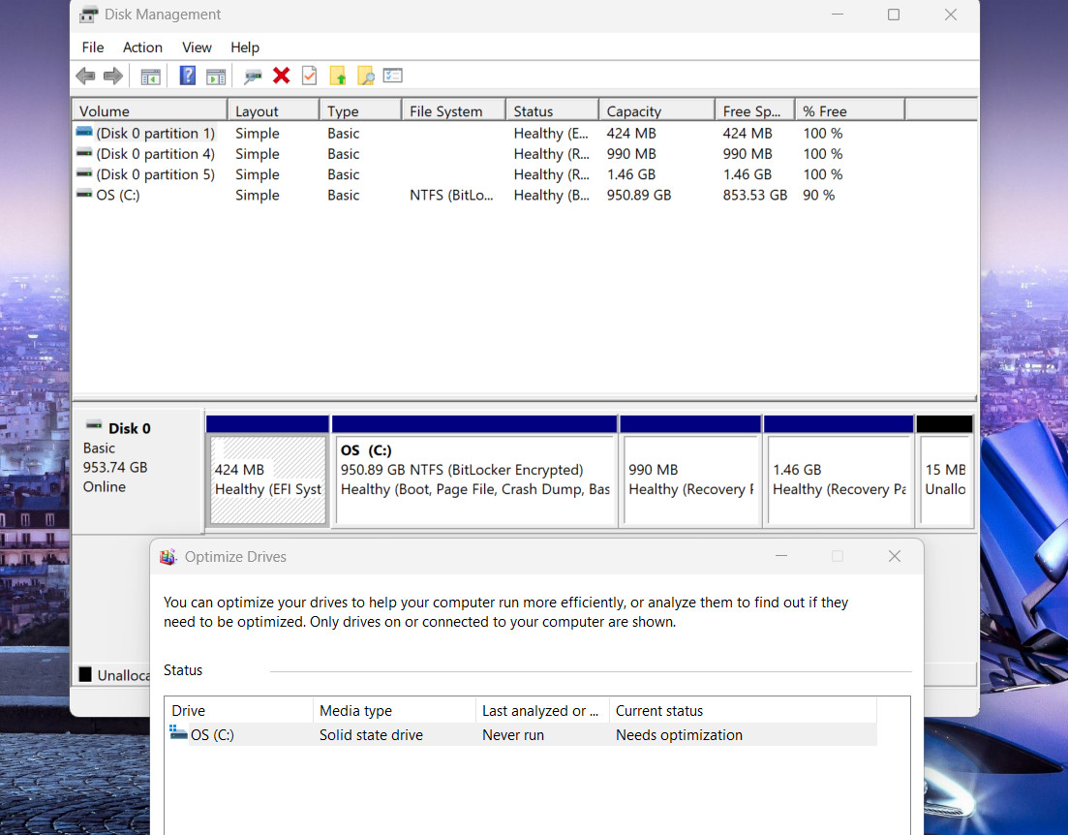Sort by the Volume column header
Image resolution: width=1068 pixels, height=835 pixels.
pos(150,111)
